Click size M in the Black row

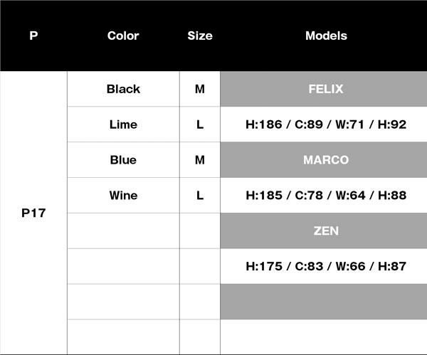coord(200,89)
